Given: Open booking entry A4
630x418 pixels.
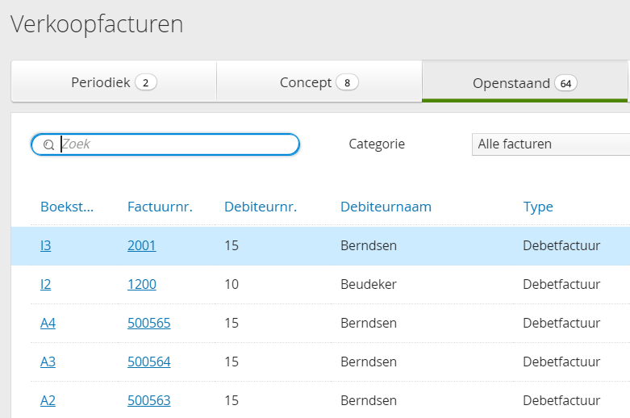Looking at the screenshot, I should (48, 323).
